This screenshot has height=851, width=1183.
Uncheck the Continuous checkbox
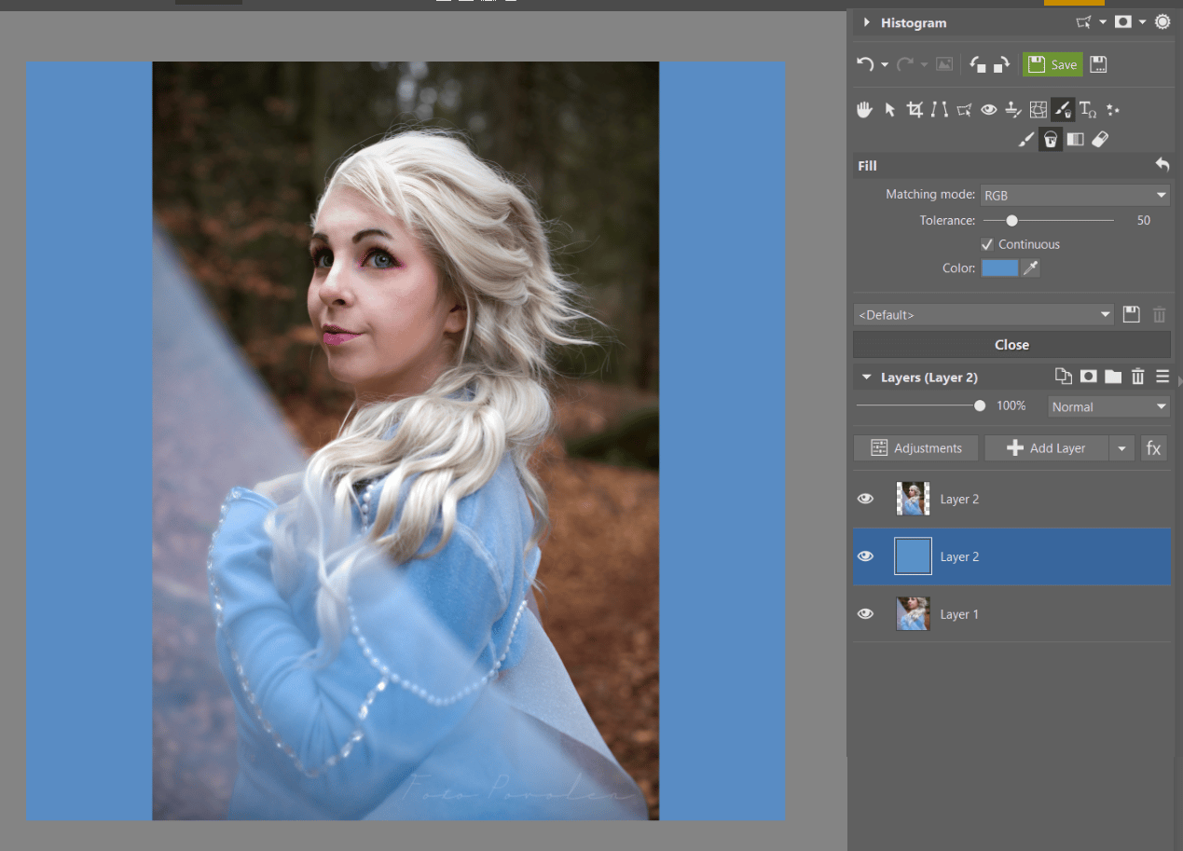[x=987, y=244]
